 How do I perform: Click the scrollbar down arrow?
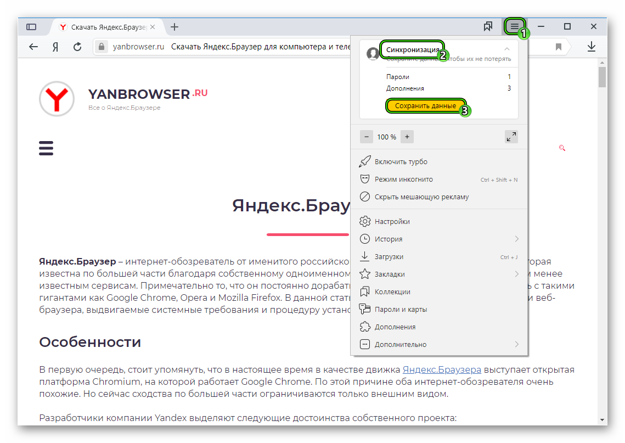click(602, 420)
